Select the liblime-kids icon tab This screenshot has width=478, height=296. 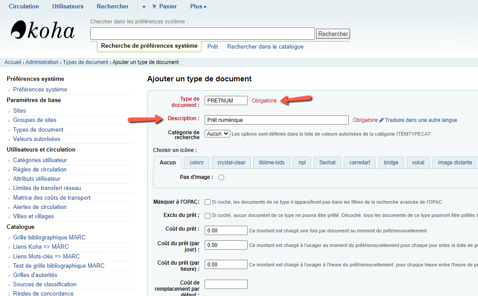272,163
